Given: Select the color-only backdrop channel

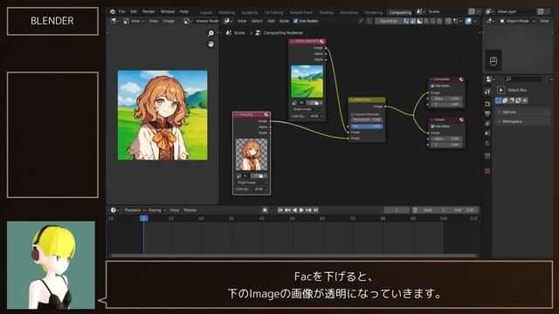Looking at the screenshot, I should point(413,21).
